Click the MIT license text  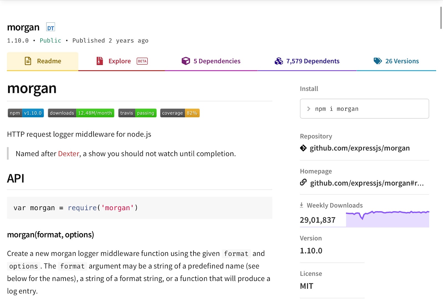(x=307, y=286)
